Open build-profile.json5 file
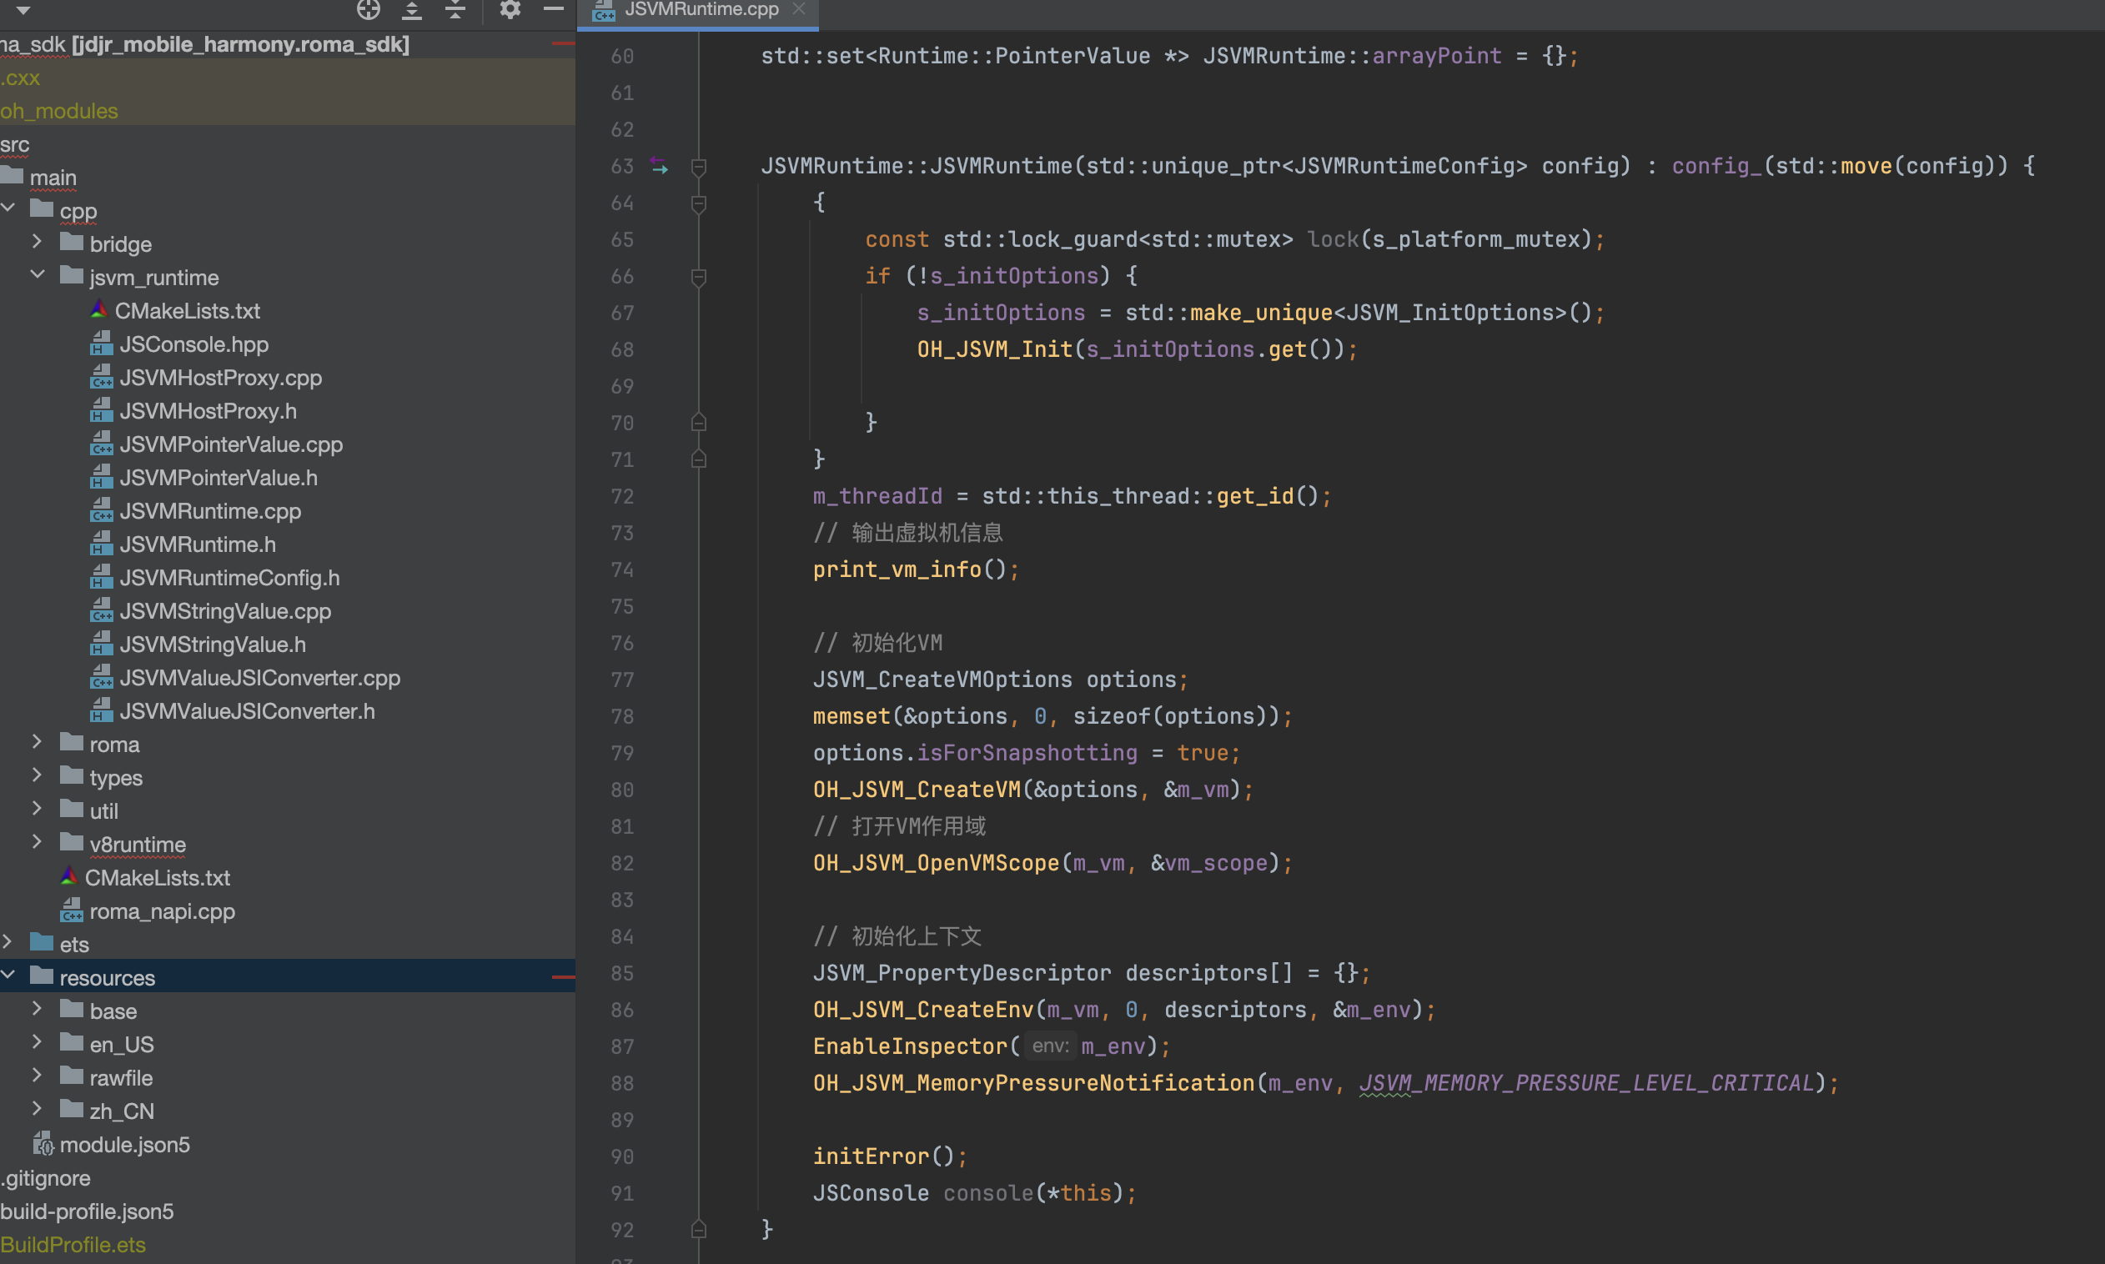This screenshot has width=2105, height=1264. (x=87, y=1211)
